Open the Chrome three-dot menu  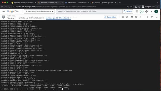pyautogui.click(x=158, y=7)
